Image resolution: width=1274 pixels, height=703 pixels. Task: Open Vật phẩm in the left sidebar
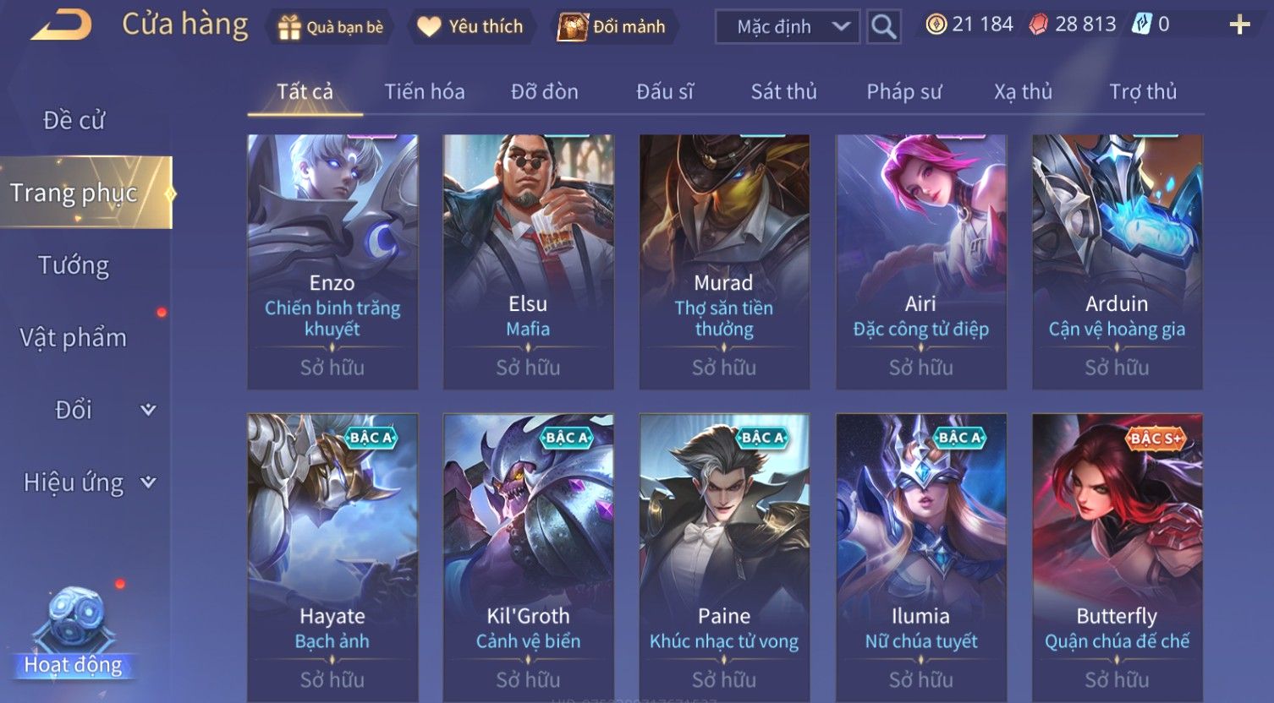pos(74,338)
